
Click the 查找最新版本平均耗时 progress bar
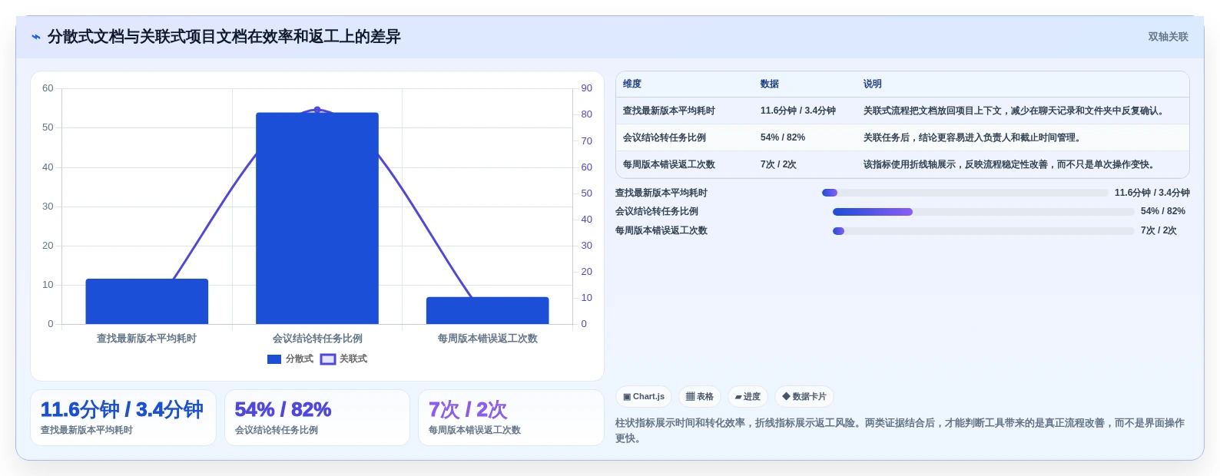click(965, 193)
